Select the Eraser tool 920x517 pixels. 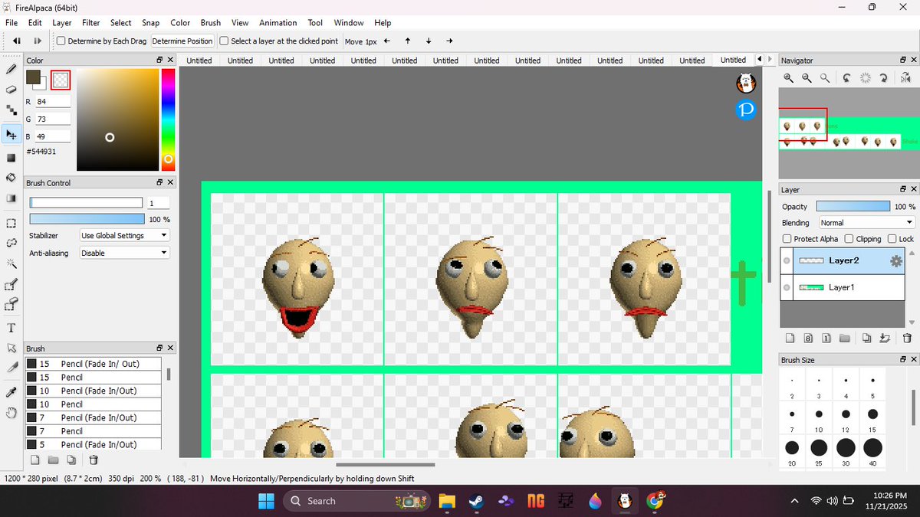point(11,90)
